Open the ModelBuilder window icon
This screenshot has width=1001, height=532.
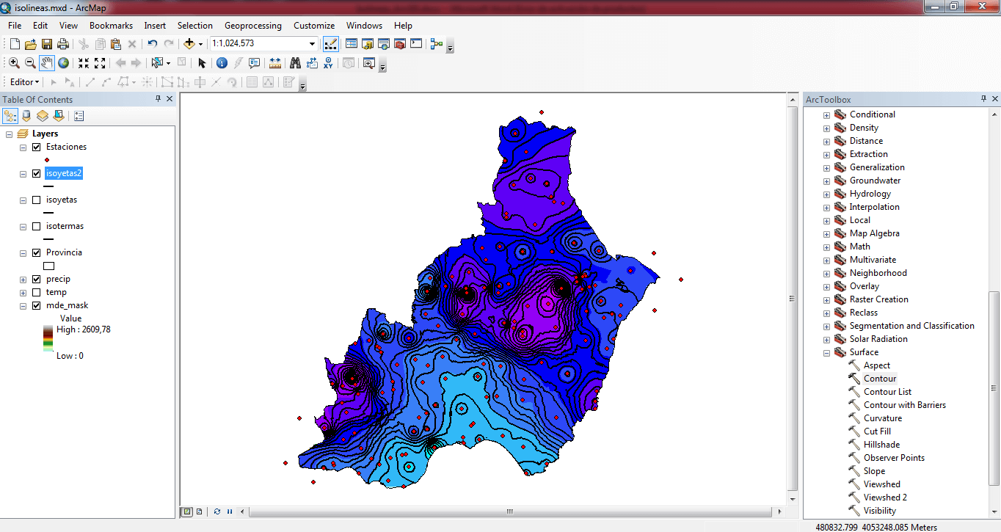pyautogui.click(x=437, y=44)
